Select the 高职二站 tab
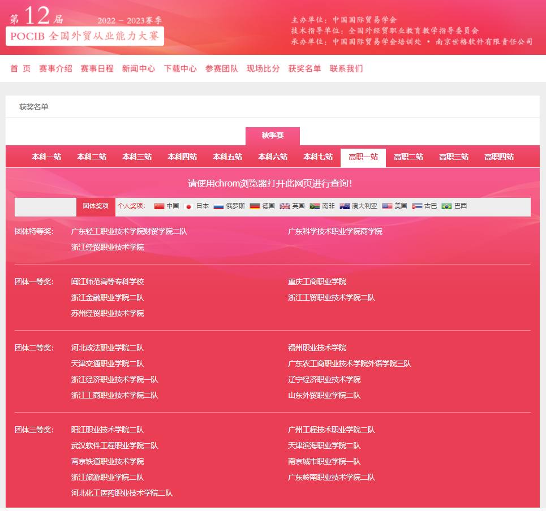The image size is (546, 511). (409, 157)
